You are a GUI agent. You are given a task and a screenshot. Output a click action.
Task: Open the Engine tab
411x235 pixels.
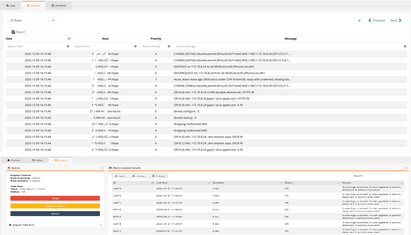[61, 160]
